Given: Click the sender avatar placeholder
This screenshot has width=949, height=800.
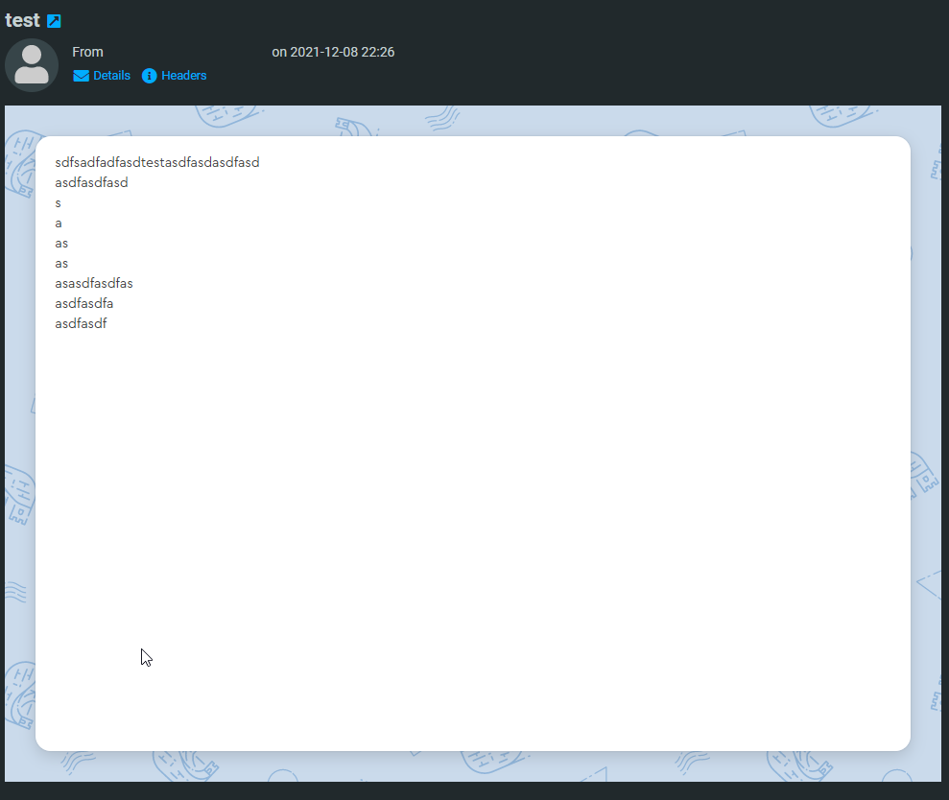Looking at the screenshot, I should click(x=32, y=65).
